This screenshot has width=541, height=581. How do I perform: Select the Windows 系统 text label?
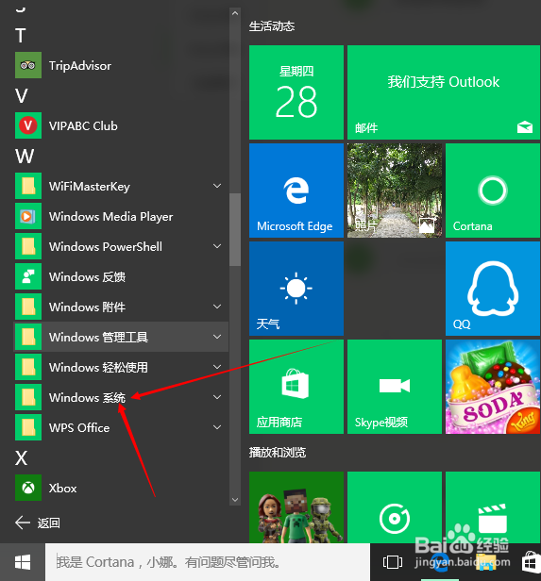point(87,398)
